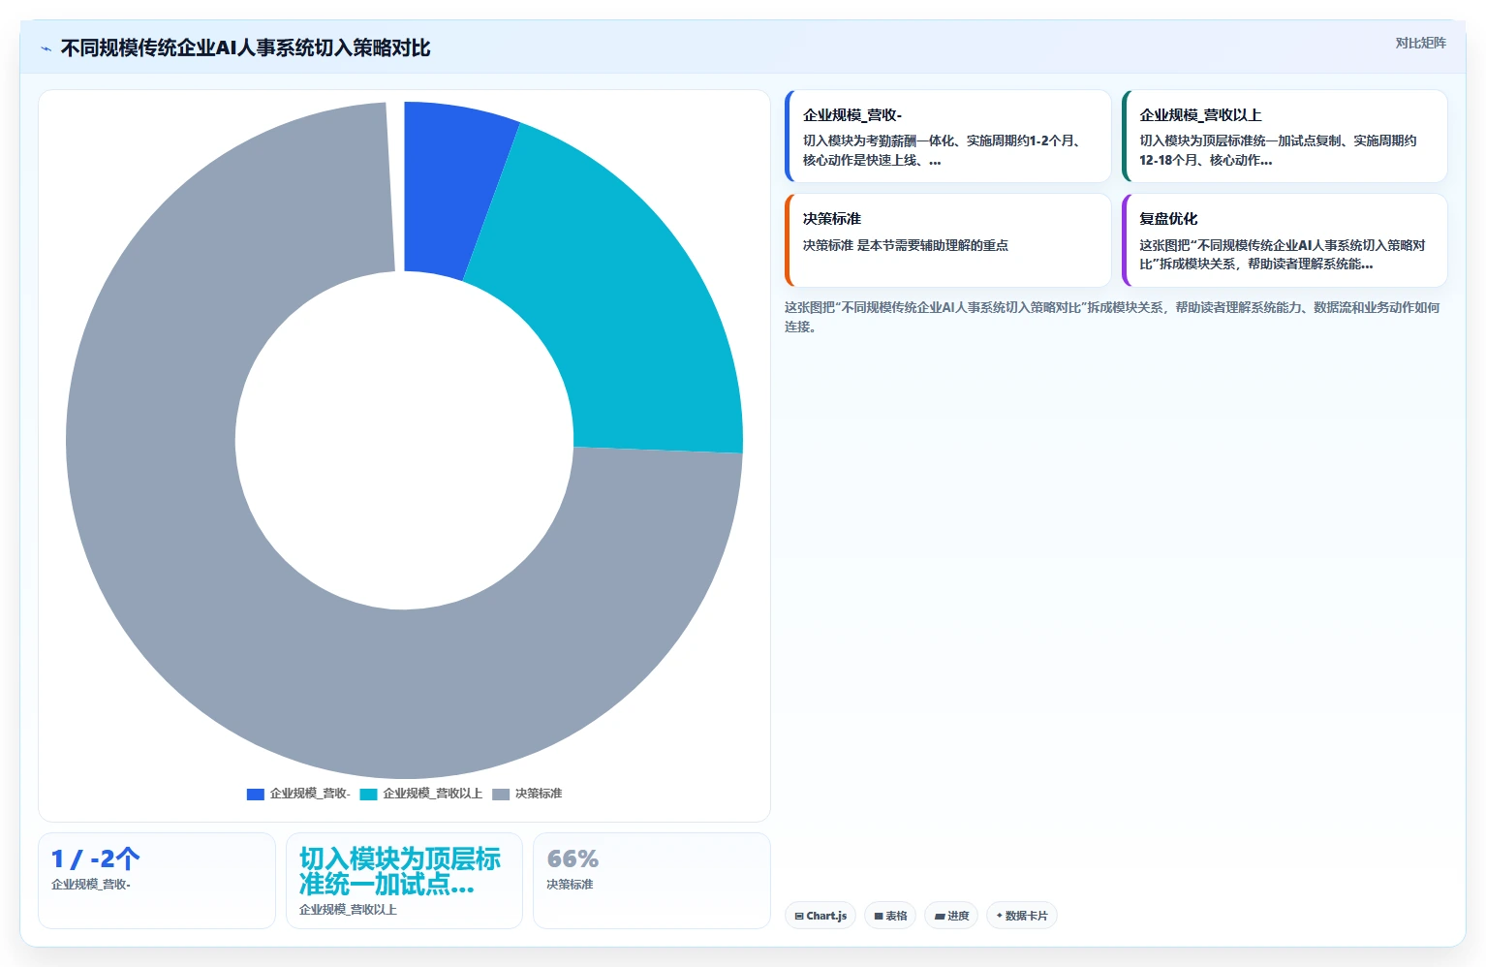
Task: Toggle the cyan 企业规模_营收以上 legend swatch
Action: [368, 794]
